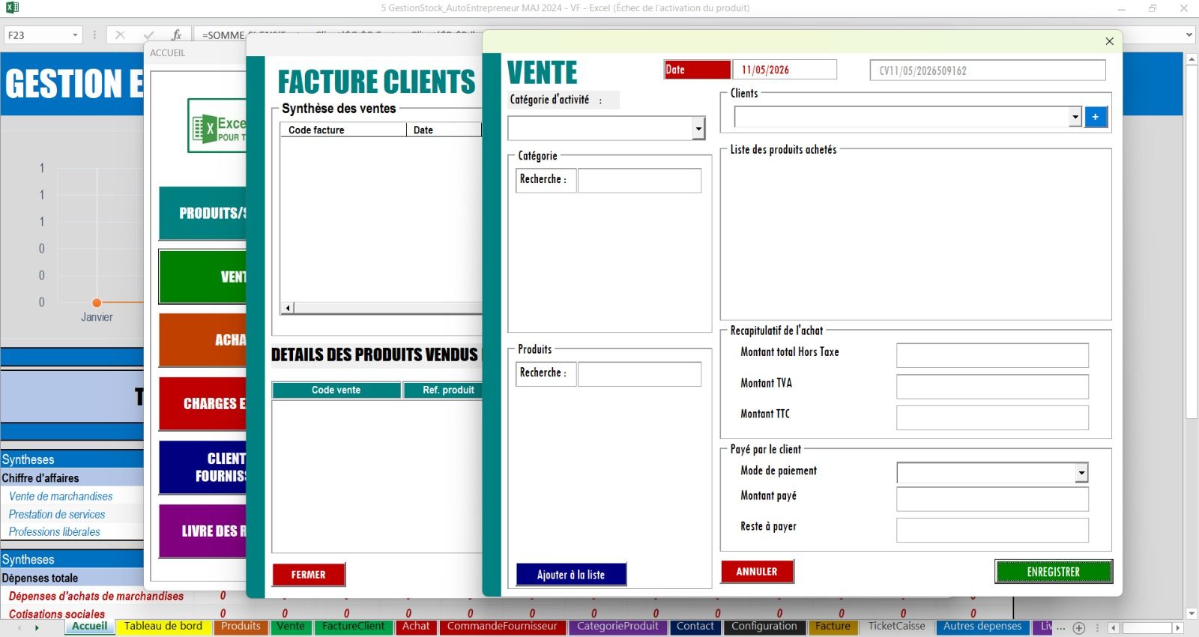Click the sheet tabs scroll right arrow
The image size is (1199, 637).
coord(37,628)
